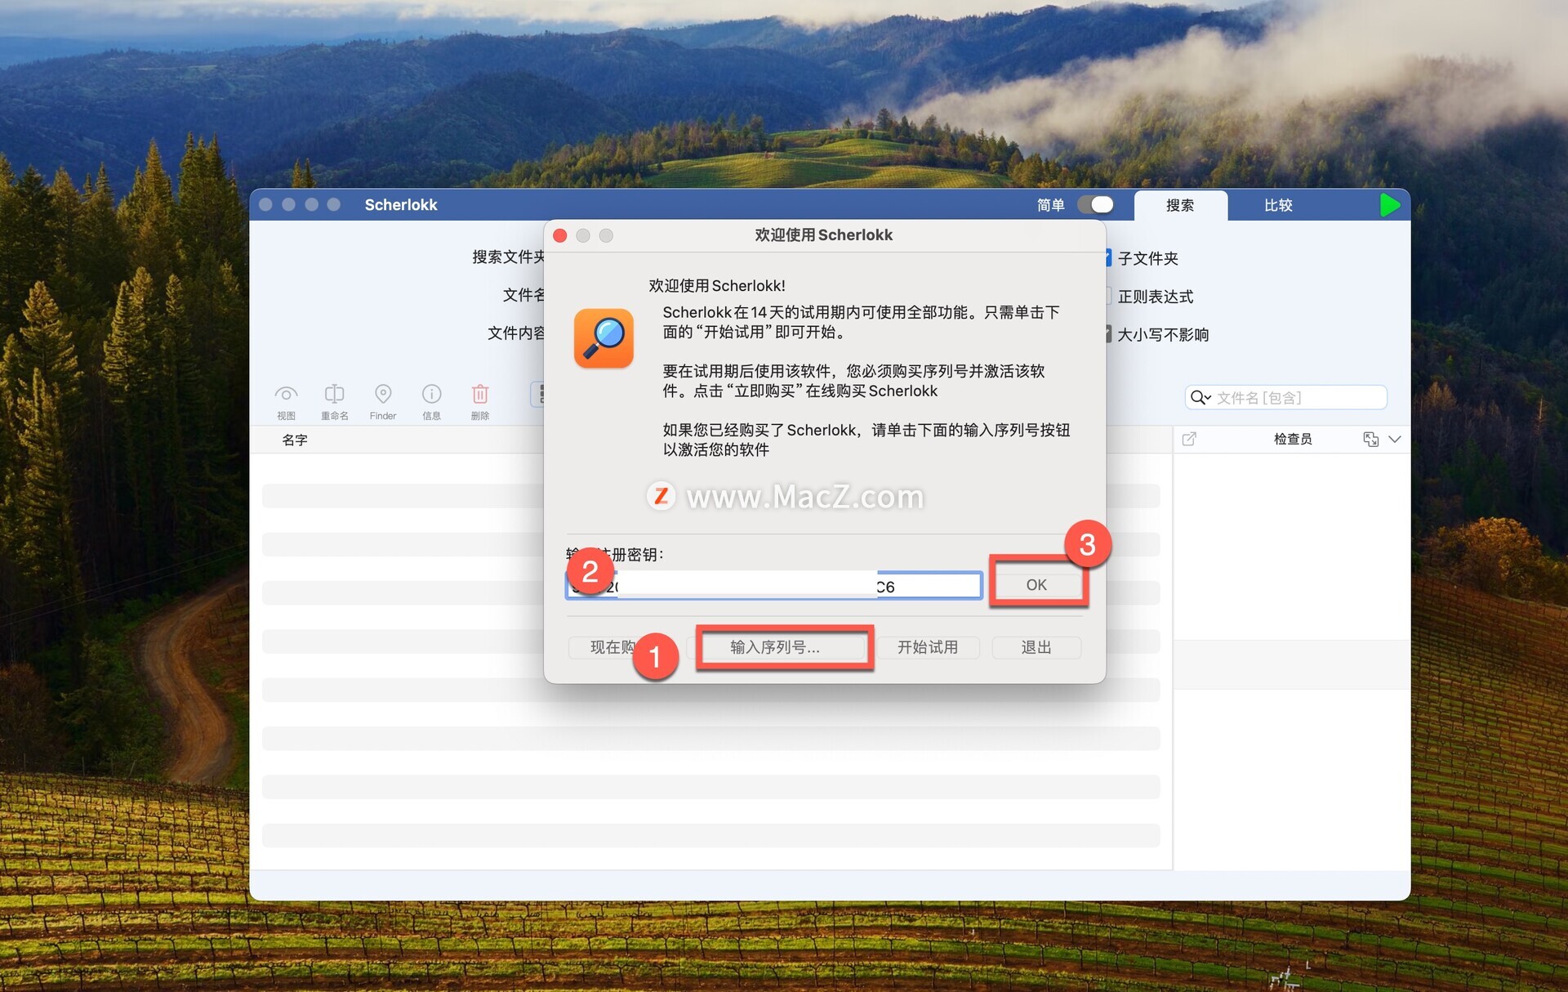Open the search magnifier dropdown in filter field
Viewport: 1568px width, 992px height.
click(x=1200, y=398)
